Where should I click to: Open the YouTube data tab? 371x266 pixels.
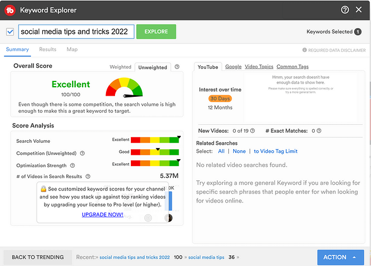[208, 67]
